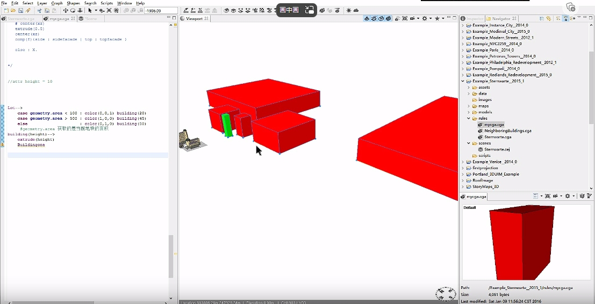Expand the assets folder in Navigator
Image resolution: width=595 pixels, height=304 pixels.
tap(469, 87)
